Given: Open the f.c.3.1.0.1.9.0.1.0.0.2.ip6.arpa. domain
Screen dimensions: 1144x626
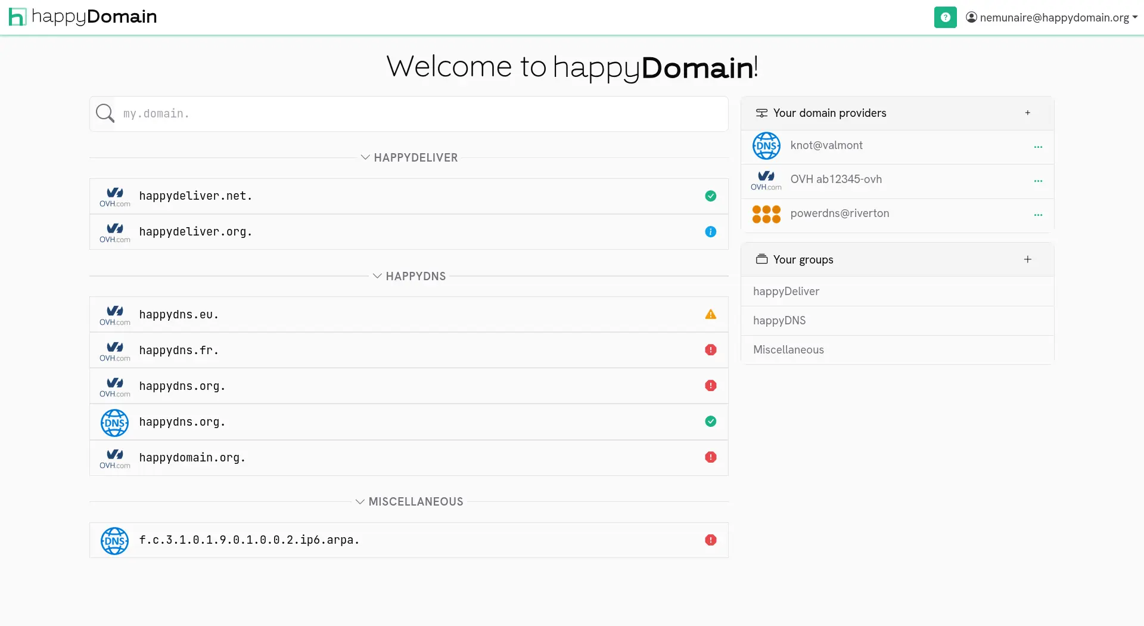Looking at the screenshot, I should tap(409, 540).
